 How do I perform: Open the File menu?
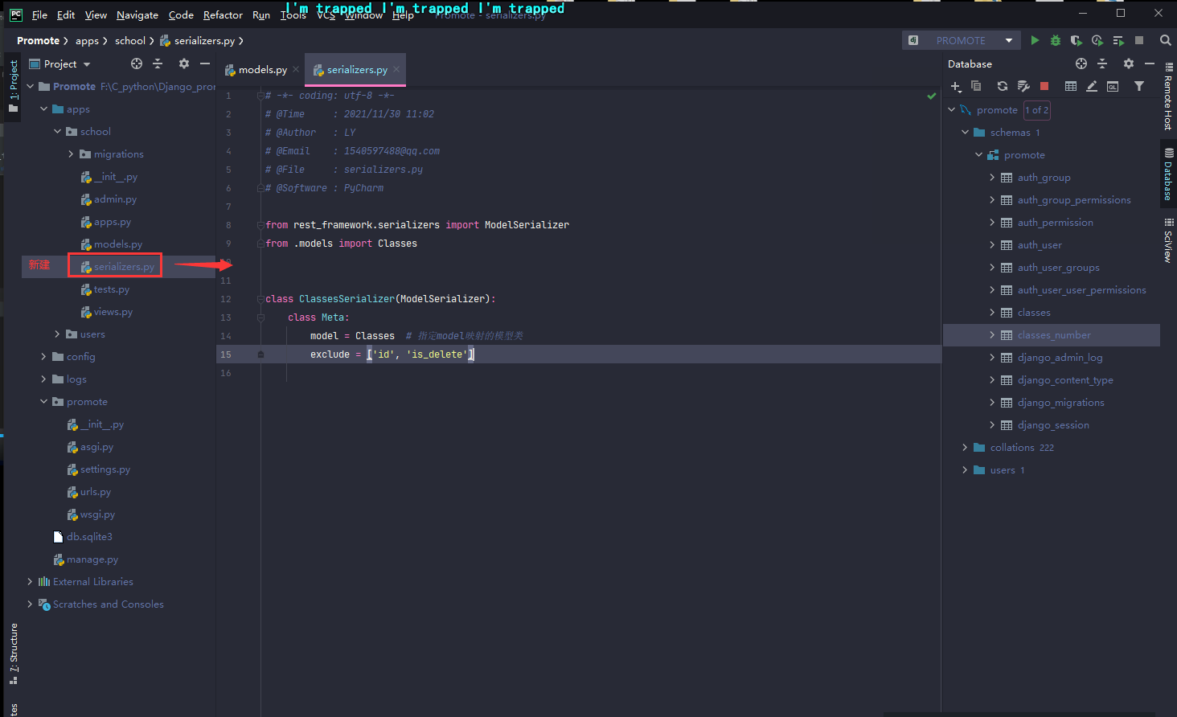pyautogui.click(x=39, y=14)
